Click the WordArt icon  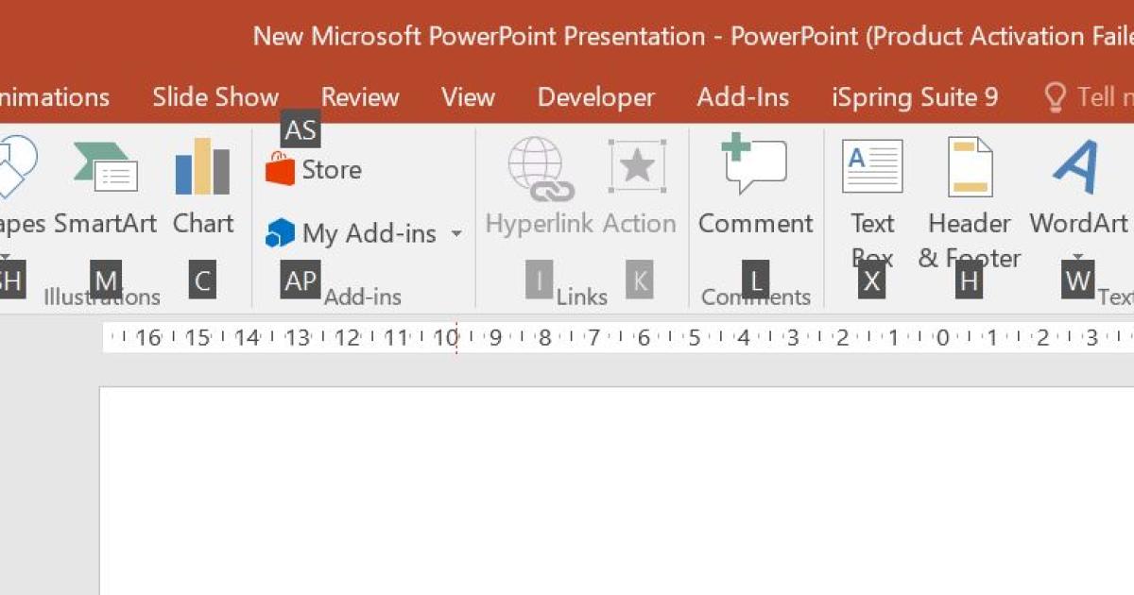click(1077, 168)
